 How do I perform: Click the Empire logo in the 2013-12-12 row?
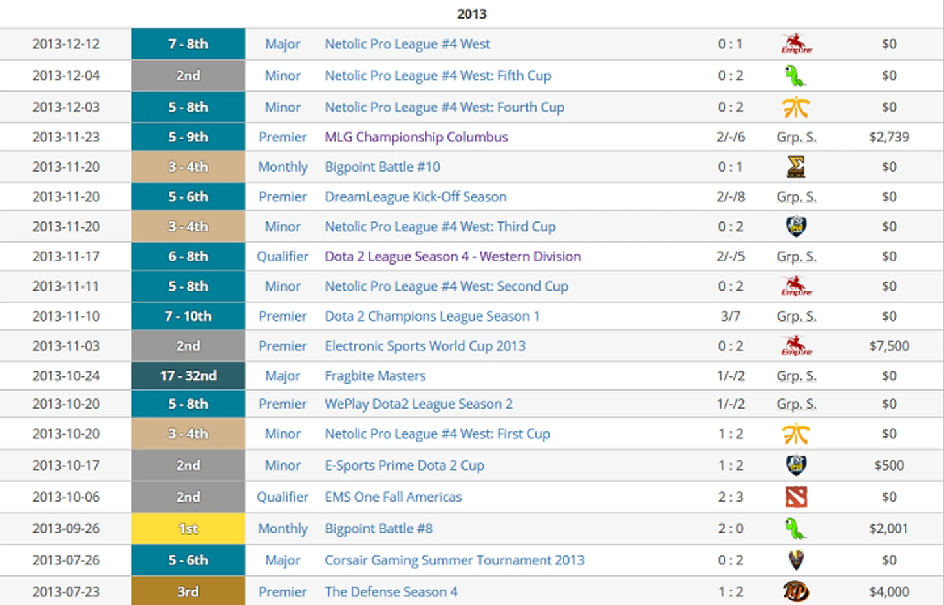(x=796, y=44)
